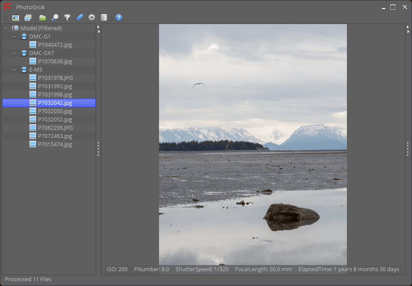412x286 pixels.
Task: Open settings with the gear icon
Action: pyautogui.click(x=91, y=17)
